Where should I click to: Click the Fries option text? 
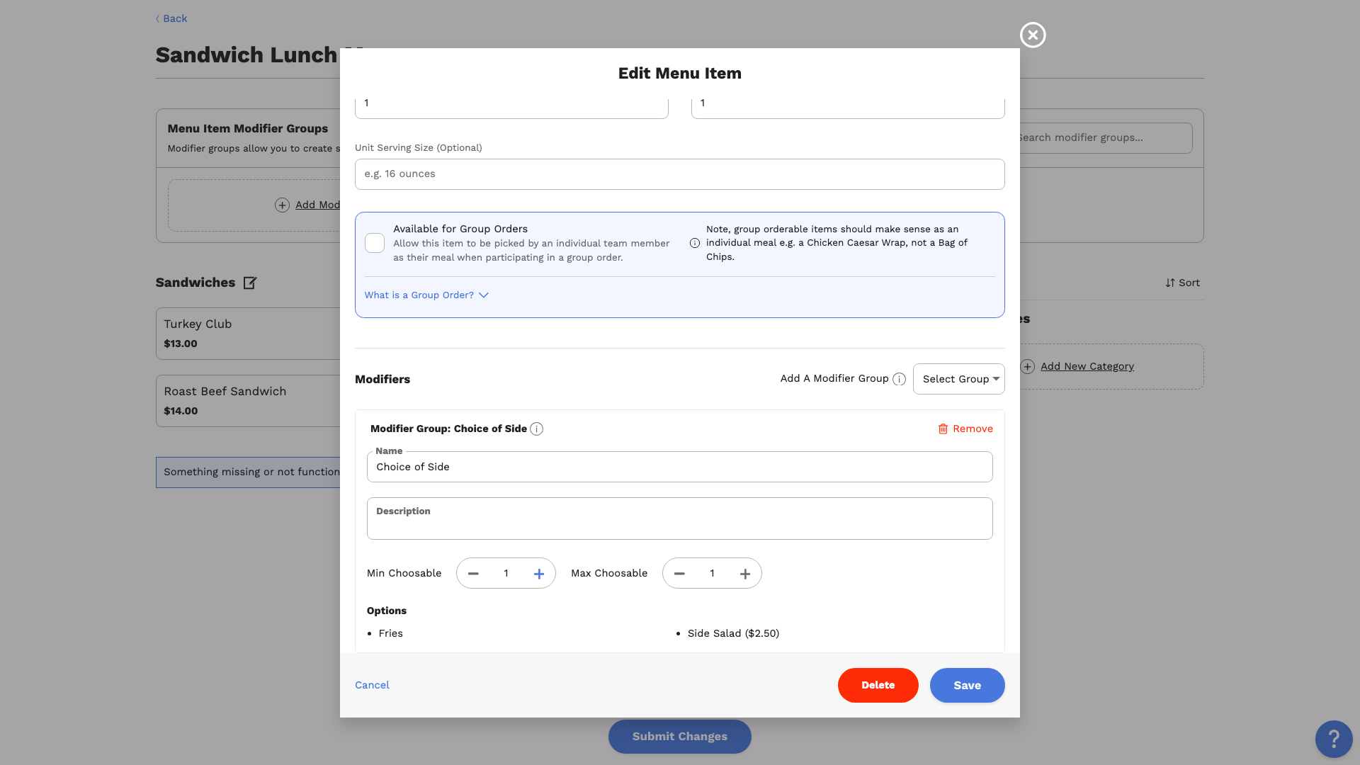[390, 633]
